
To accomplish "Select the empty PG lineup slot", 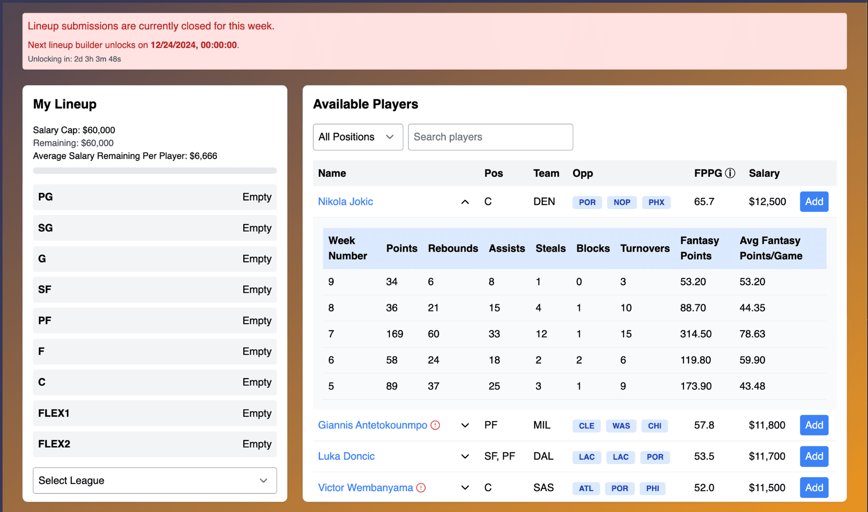I will 155,197.
